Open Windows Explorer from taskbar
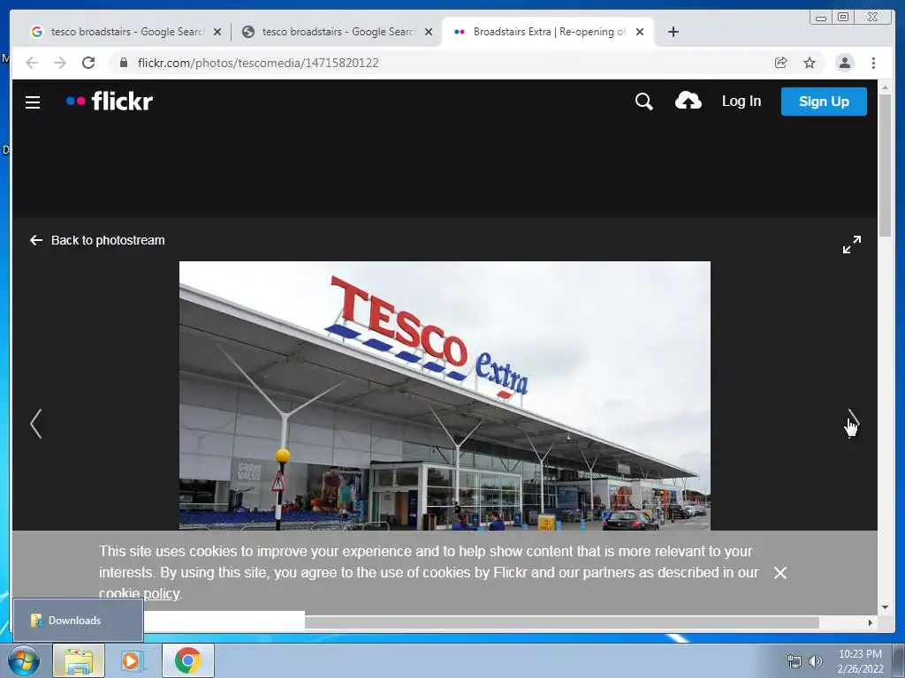The image size is (905, 678). pos(79,660)
